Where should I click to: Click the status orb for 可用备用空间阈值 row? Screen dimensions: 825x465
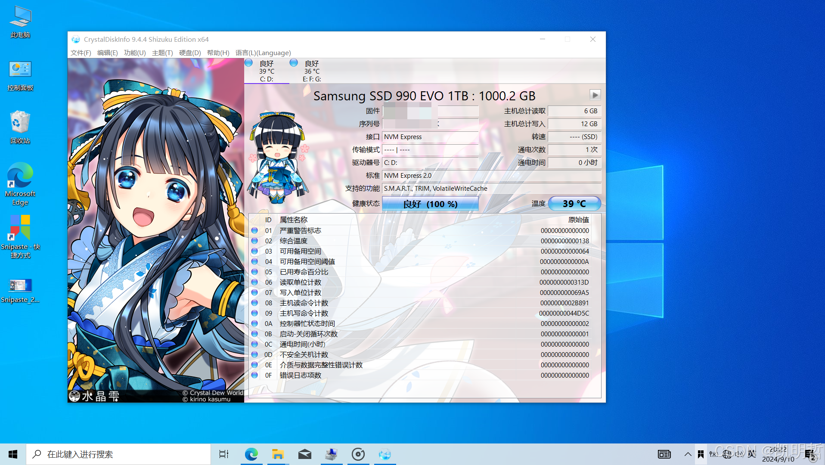tap(254, 262)
